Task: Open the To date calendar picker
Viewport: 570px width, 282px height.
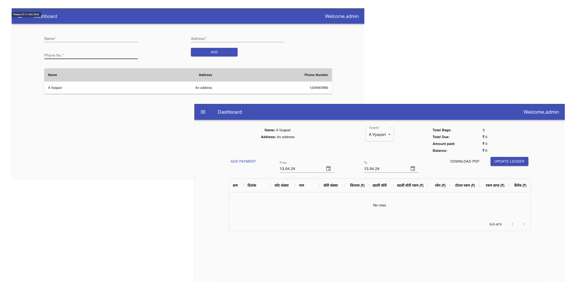Action: [x=413, y=169]
